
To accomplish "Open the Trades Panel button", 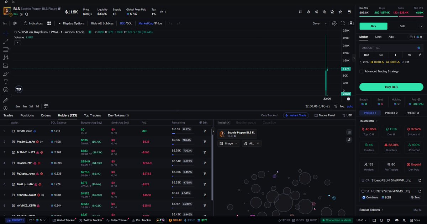I will [324, 115].
